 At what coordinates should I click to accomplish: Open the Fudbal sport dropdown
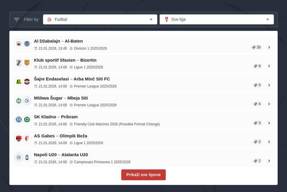click(100, 19)
